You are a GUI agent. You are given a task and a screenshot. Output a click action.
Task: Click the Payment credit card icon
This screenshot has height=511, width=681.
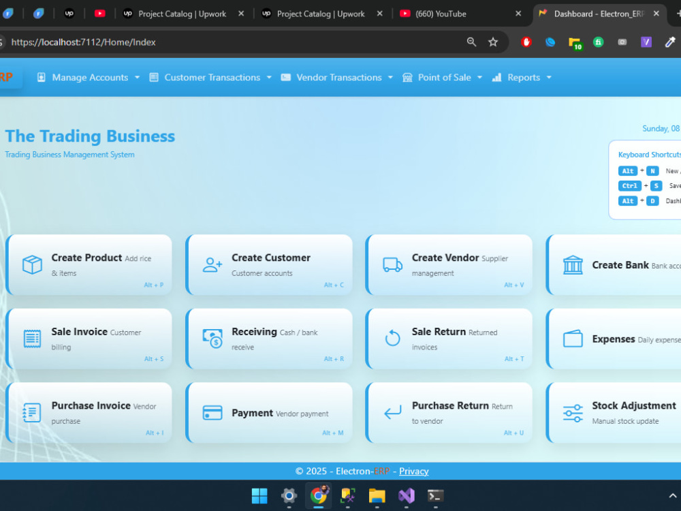tap(212, 412)
